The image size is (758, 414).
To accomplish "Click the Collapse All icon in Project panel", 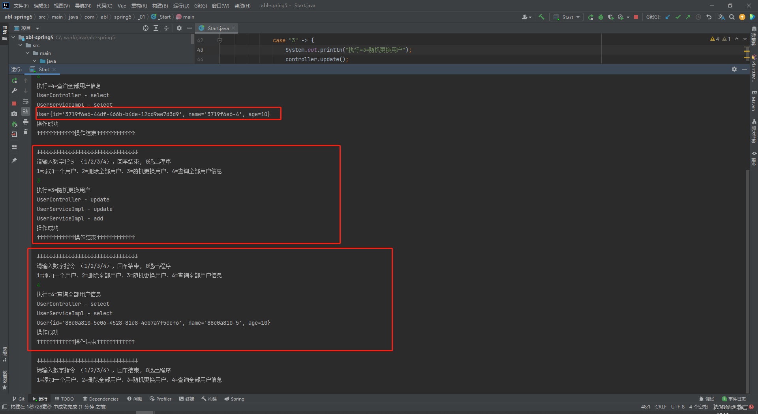I will (166, 28).
